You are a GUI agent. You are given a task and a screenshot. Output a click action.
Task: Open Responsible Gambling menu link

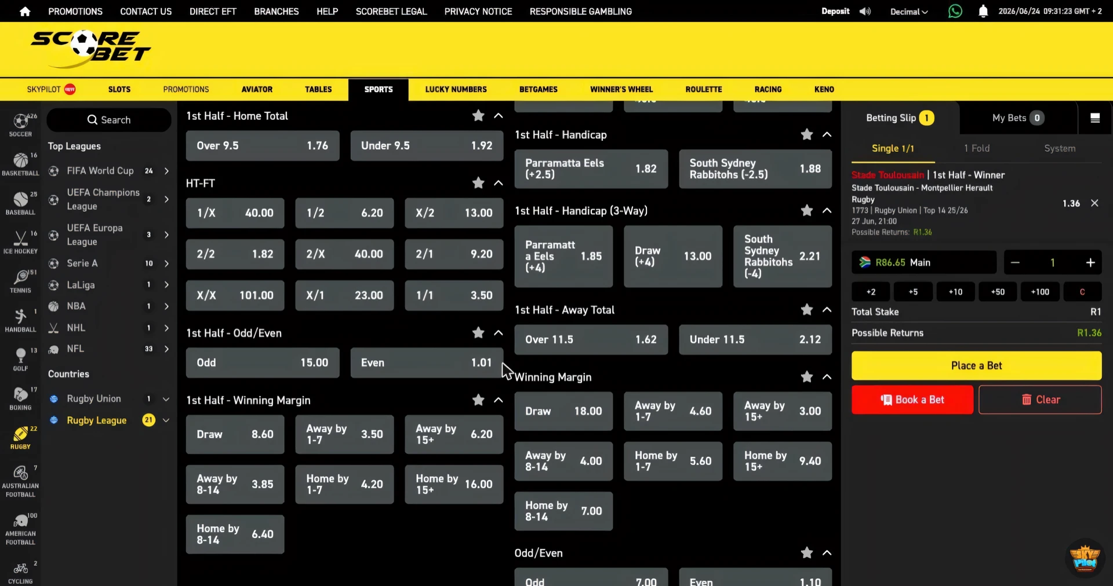click(x=581, y=12)
